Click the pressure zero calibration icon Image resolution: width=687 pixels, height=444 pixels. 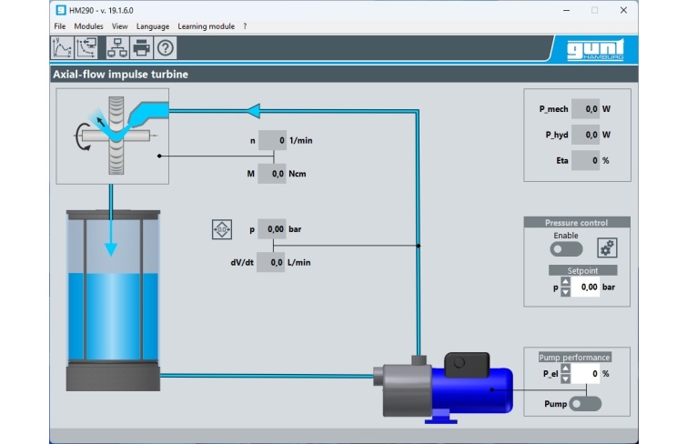pyautogui.click(x=222, y=229)
